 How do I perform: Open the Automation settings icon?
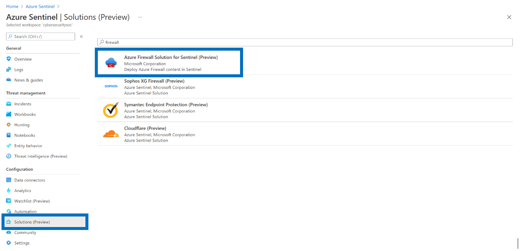click(x=8, y=211)
